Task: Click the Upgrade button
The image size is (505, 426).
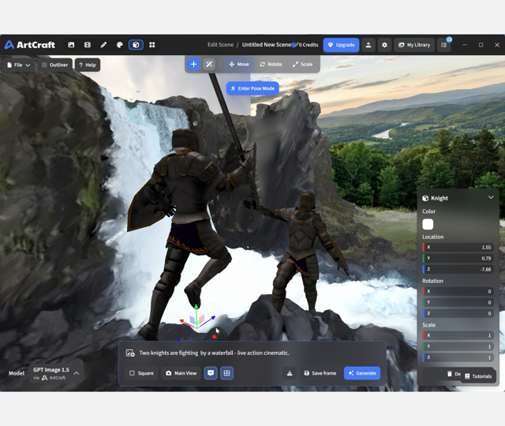Action: (341, 45)
